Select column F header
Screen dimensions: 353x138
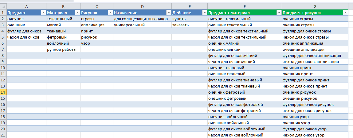coord(245,6)
